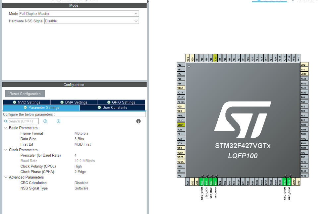The height and width of the screenshot is (214, 331).
Task: Click the SPI1_MISO pin label
Action: [x=211, y=193]
